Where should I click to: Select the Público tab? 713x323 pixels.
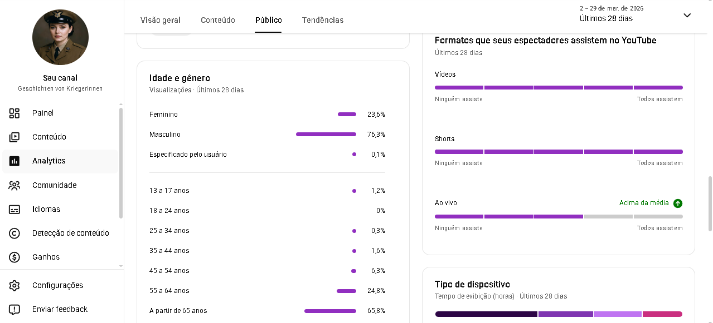(x=269, y=20)
